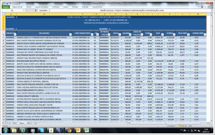
Task: Open the Exibição ribbon tab
Action: (x=85, y=7)
